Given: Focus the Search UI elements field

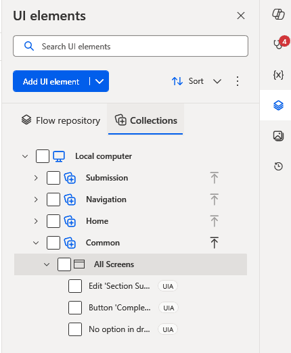Looking at the screenshot, I should click(x=131, y=46).
